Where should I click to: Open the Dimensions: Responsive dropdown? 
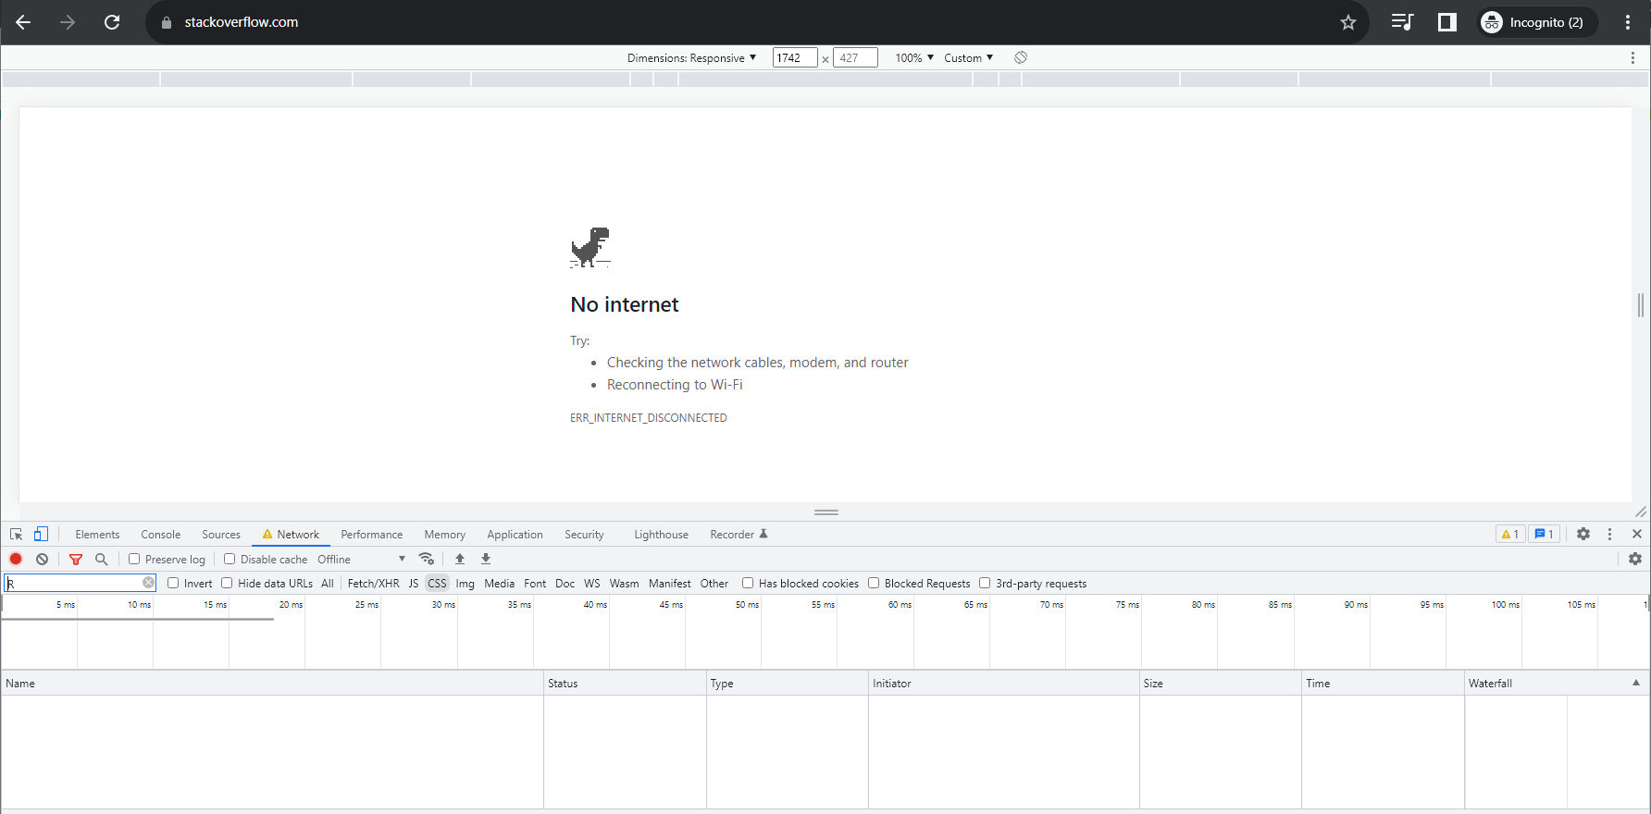691,57
